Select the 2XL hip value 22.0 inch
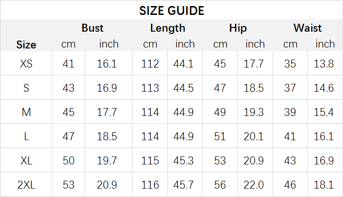The width and height of the screenshot is (343, 197). point(254,185)
